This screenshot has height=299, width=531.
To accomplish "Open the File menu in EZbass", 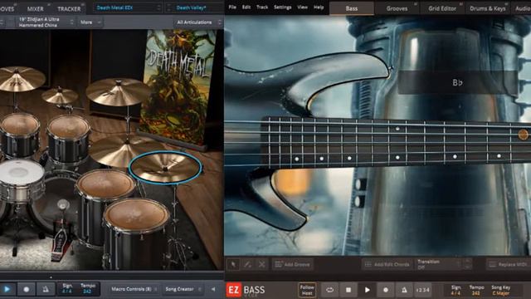I will (x=232, y=7).
